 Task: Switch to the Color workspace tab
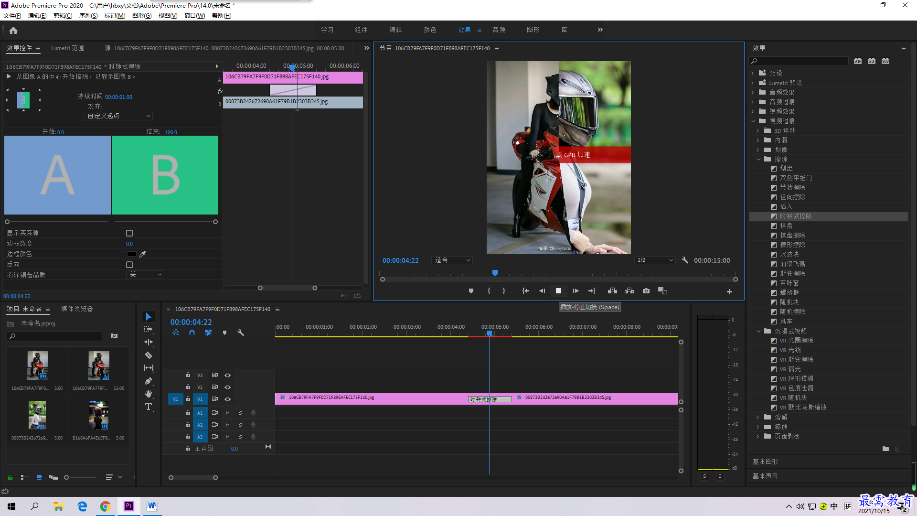pos(430,30)
